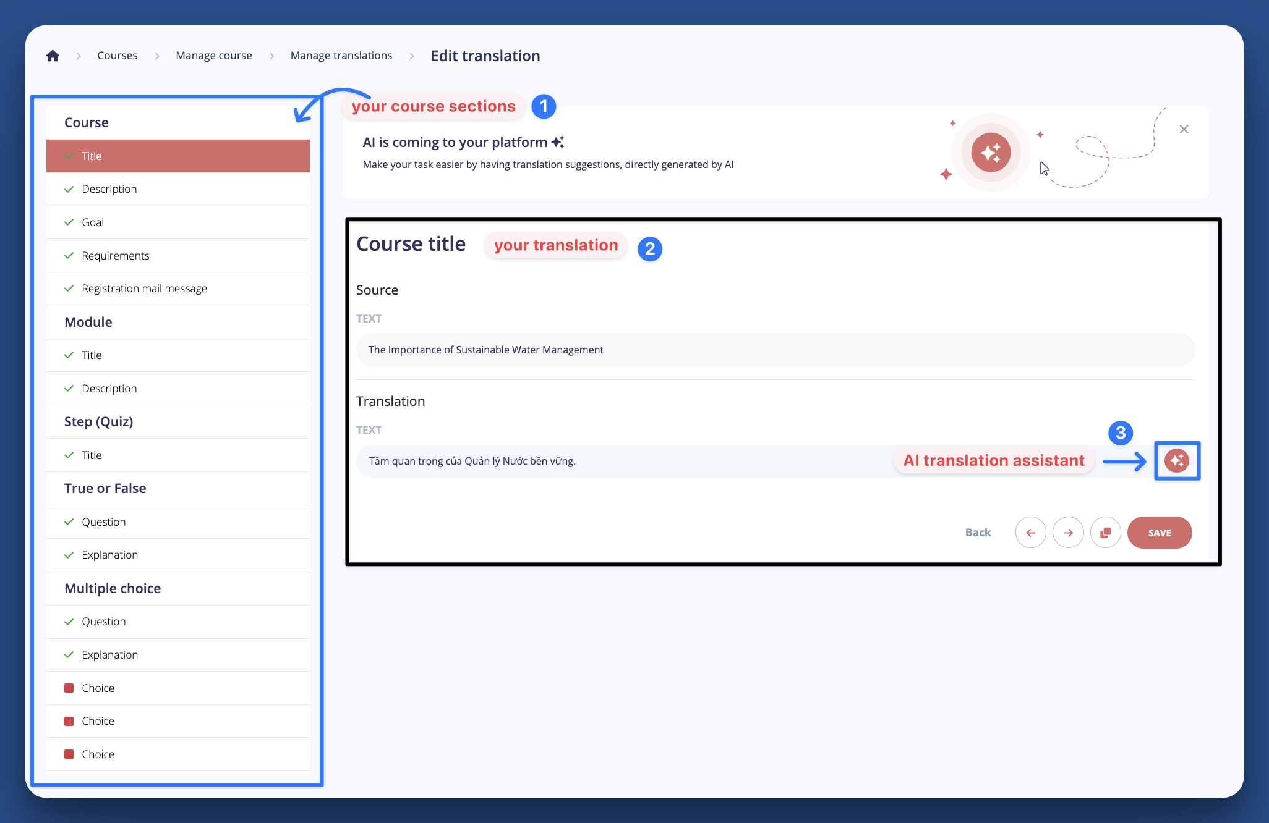Viewport: 1269px width, 823px height.
Task: Click the home icon in breadcrumb
Action: click(x=53, y=56)
